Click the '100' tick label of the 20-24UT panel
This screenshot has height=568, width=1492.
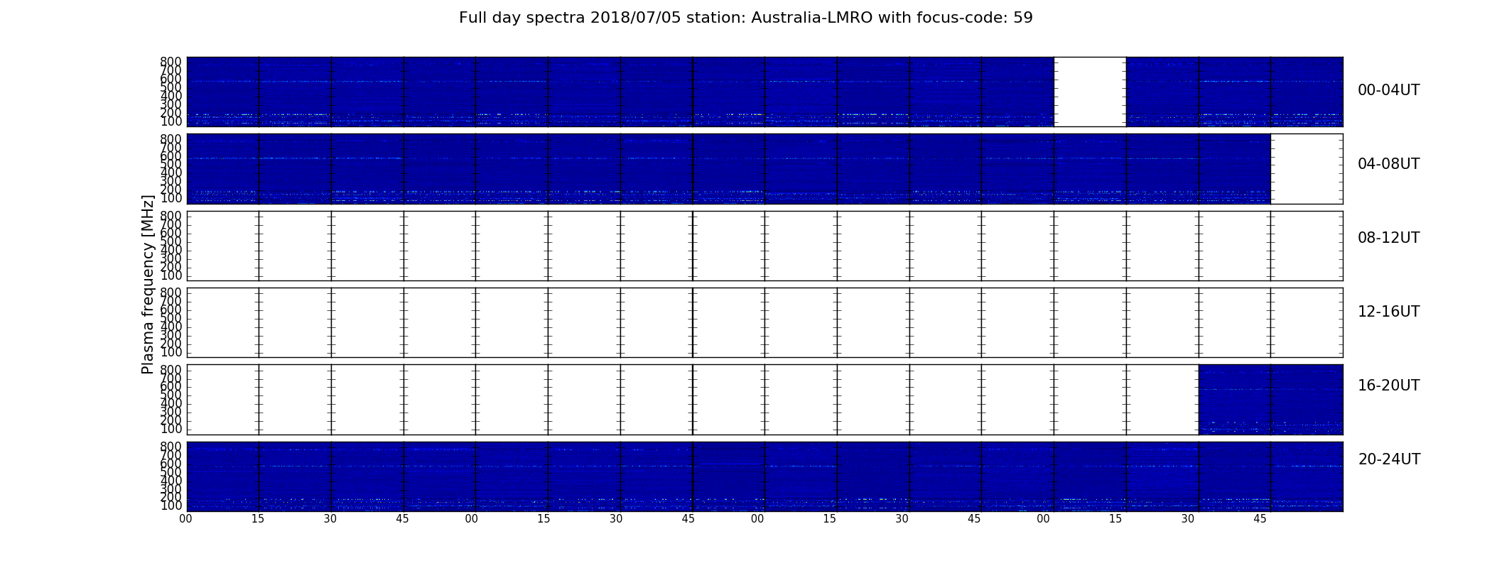click(171, 506)
